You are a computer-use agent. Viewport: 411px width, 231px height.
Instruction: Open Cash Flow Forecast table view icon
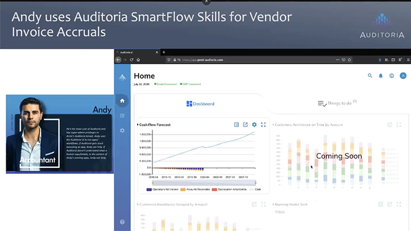coord(236,125)
